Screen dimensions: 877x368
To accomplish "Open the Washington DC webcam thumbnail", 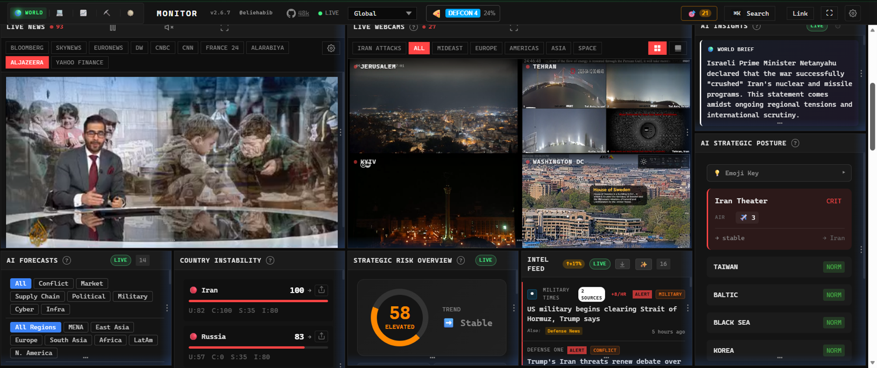I will 606,202.
